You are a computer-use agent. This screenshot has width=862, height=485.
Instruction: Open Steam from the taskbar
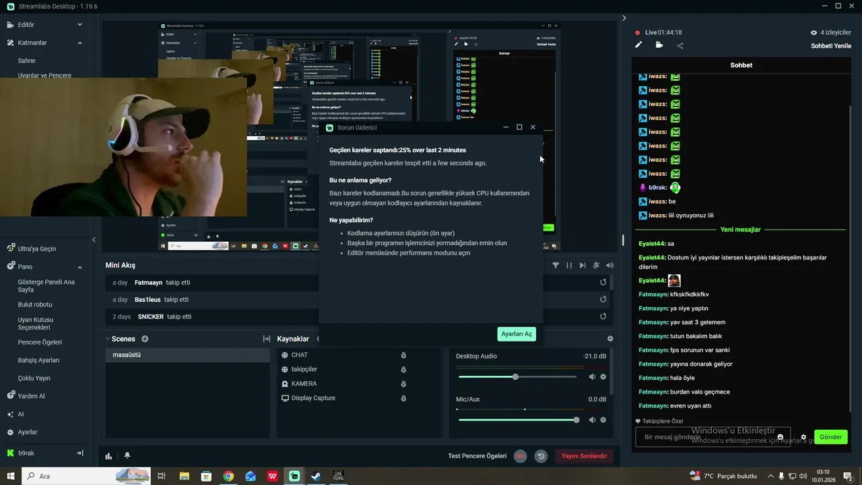[316, 476]
